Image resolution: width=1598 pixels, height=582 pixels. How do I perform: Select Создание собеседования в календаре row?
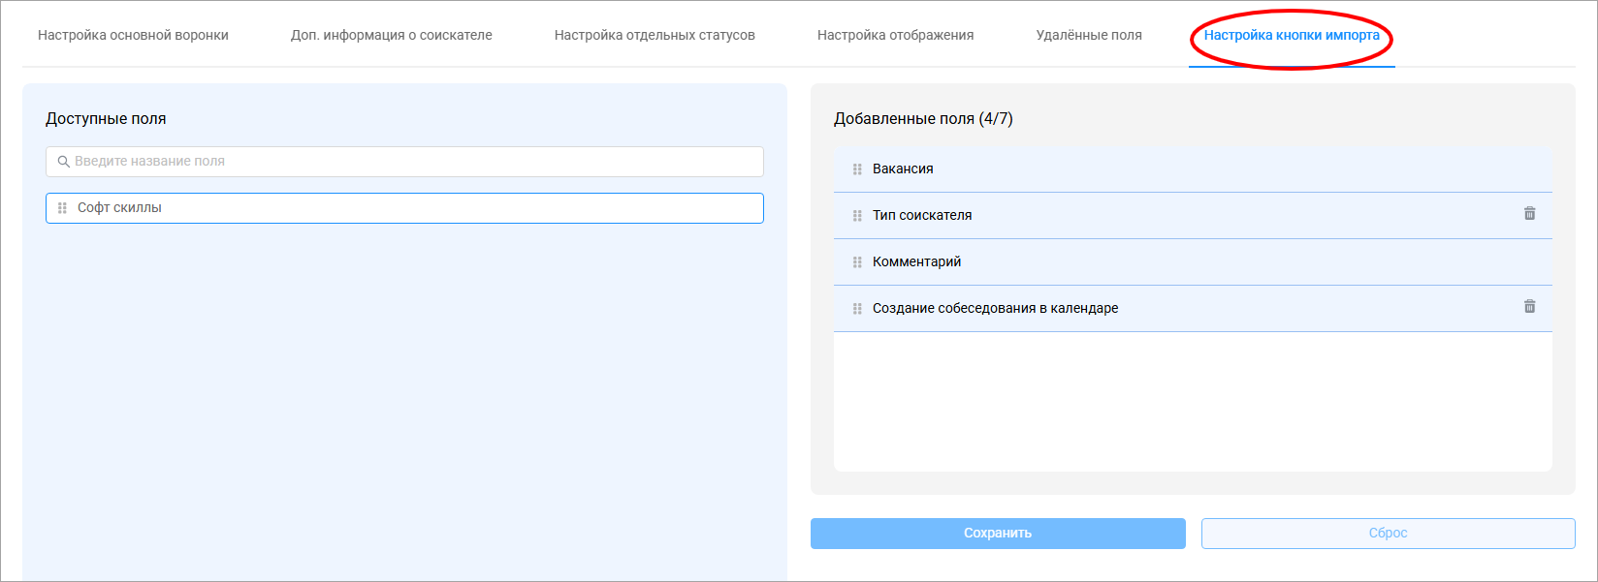click(1193, 309)
